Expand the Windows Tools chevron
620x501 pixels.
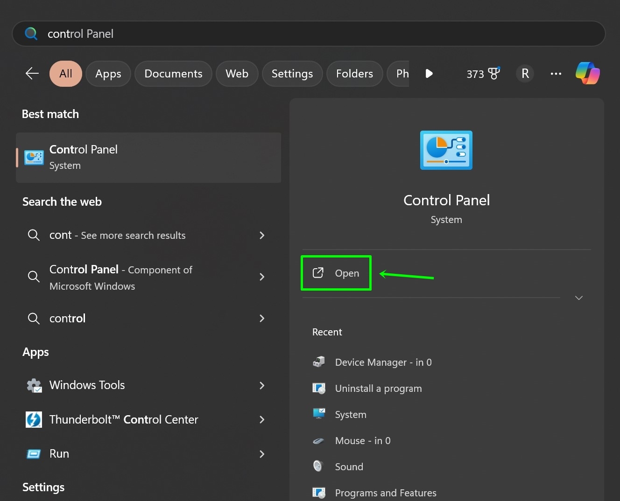point(262,386)
